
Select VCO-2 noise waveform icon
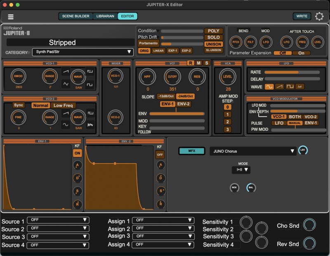coord(90,125)
